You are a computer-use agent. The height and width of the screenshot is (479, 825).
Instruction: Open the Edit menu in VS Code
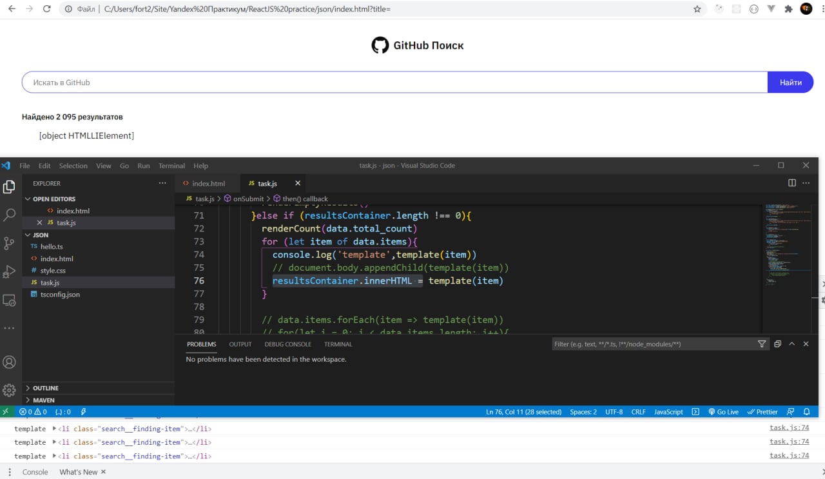pos(44,166)
